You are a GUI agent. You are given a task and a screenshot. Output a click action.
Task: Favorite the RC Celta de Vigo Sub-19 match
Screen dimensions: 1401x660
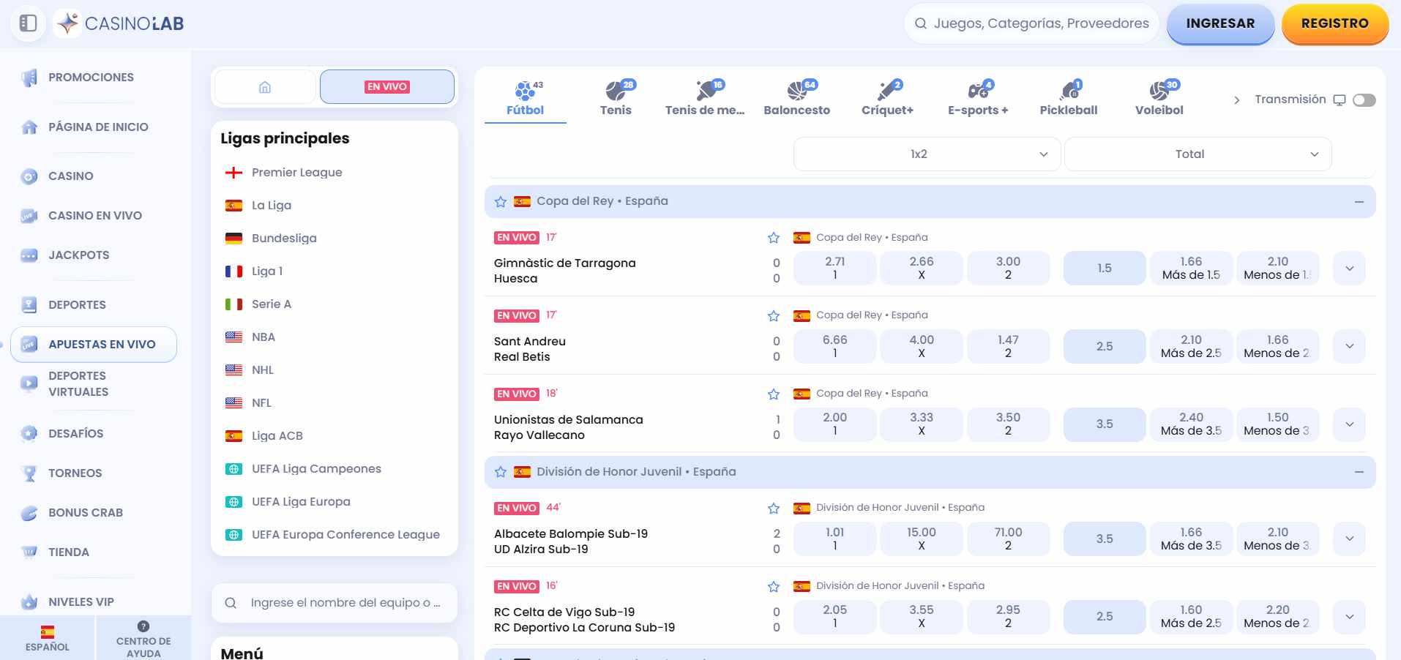774,587
